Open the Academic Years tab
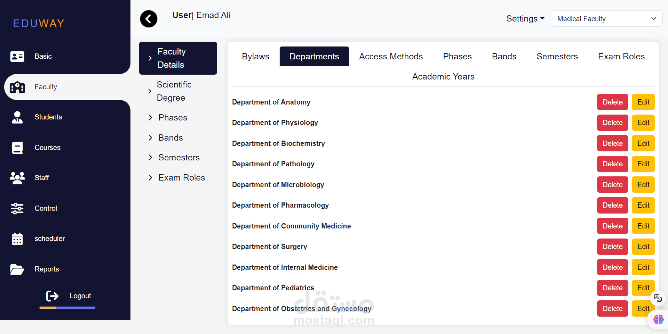Image resolution: width=668 pixels, height=334 pixels. tap(443, 77)
